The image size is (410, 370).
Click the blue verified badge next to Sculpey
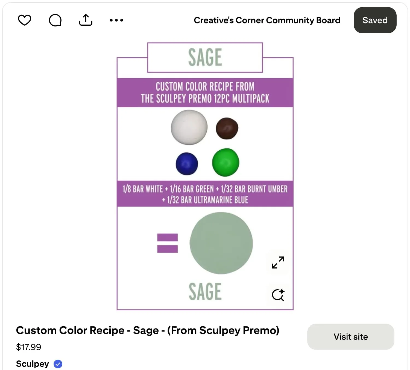pyautogui.click(x=58, y=363)
